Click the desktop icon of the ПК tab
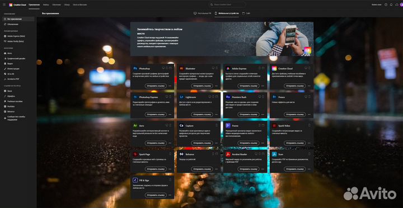 point(195,13)
